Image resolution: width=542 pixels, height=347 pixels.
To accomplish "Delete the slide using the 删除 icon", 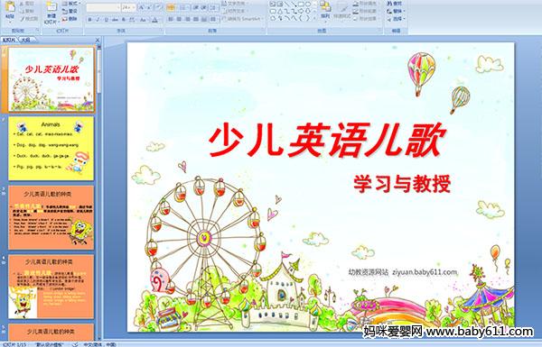I will click(70, 19).
